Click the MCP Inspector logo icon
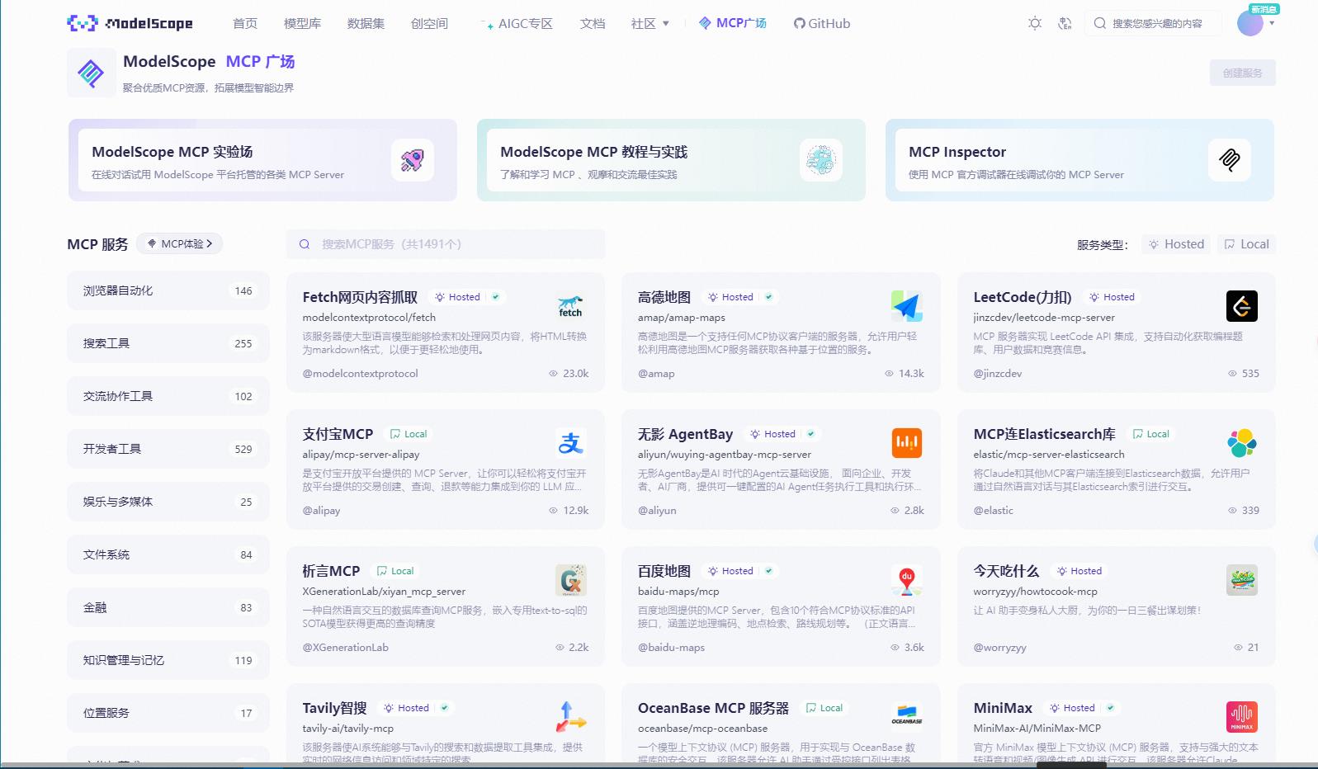This screenshot has height=769, width=1318. point(1230,160)
